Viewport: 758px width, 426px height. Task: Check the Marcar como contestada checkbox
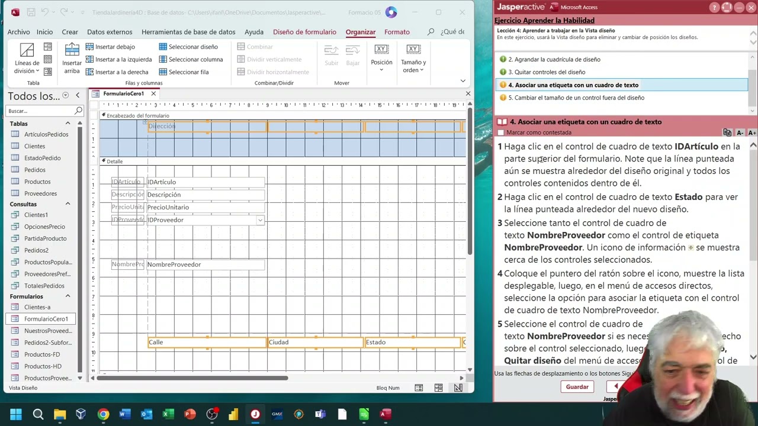point(501,133)
